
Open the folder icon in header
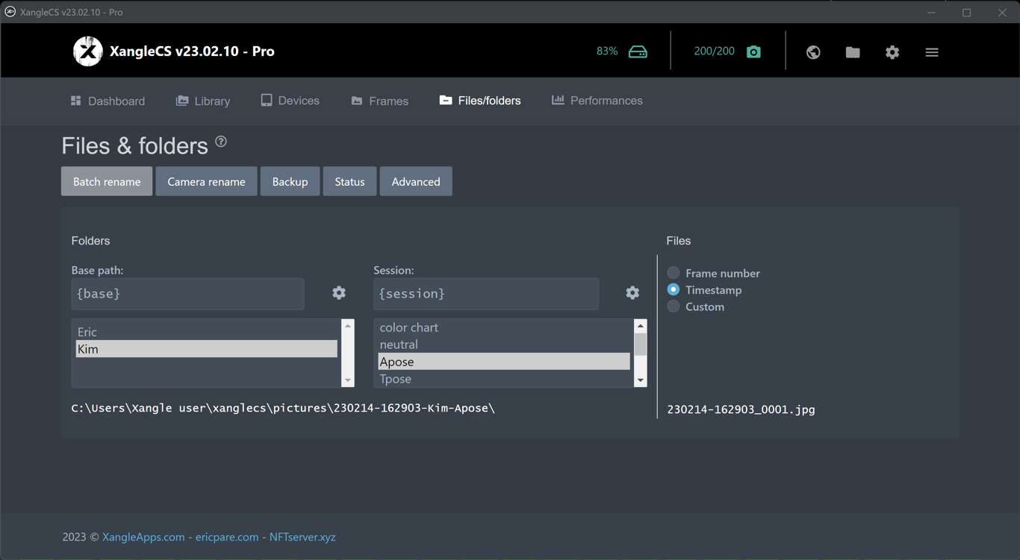pos(853,52)
